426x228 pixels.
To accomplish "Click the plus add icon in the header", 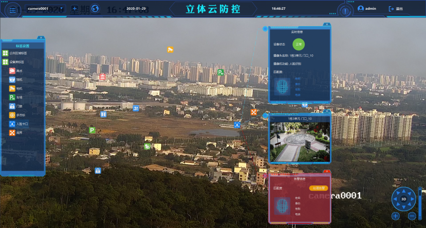I will pyautogui.click(x=75, y=9).
